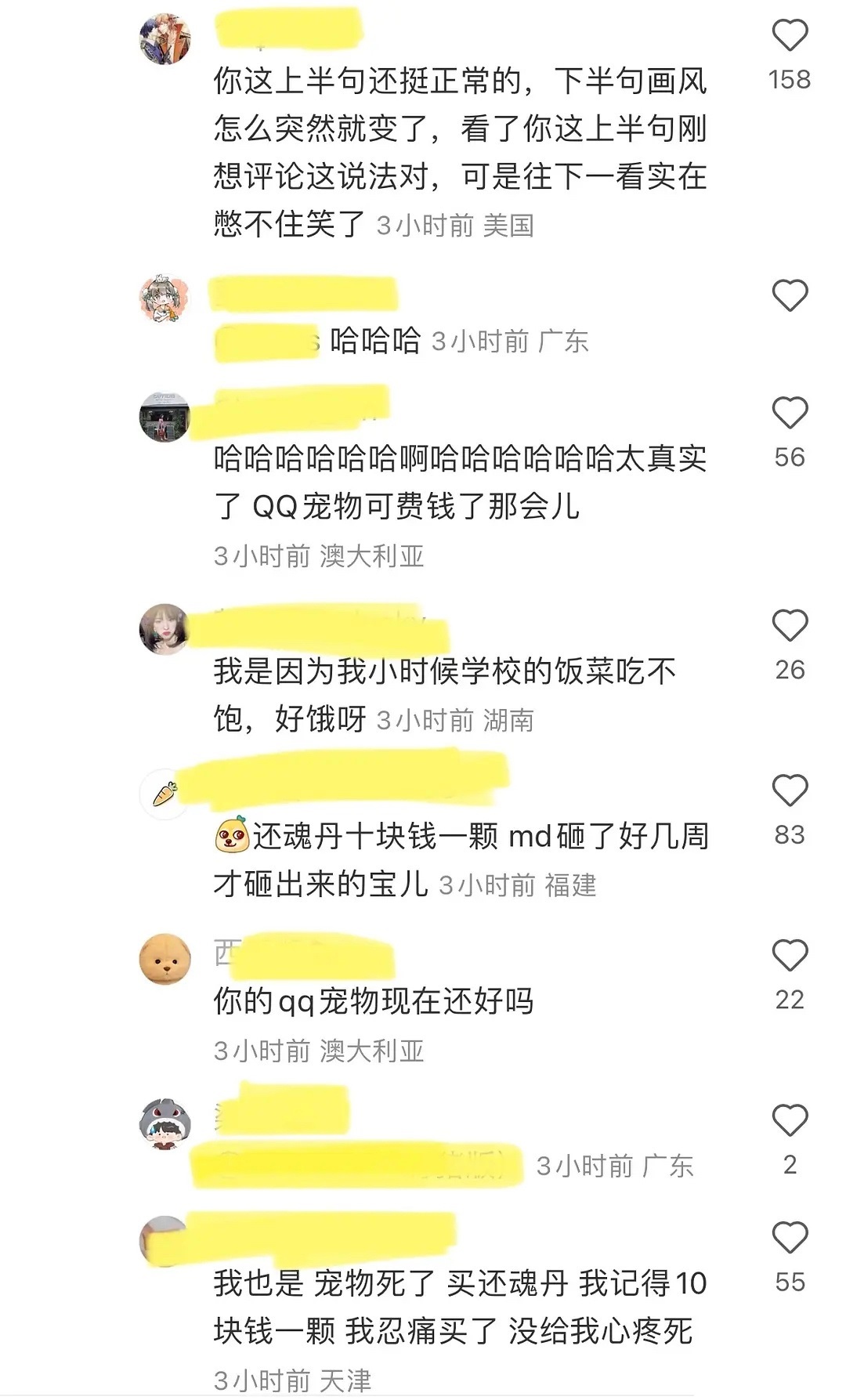
Task: Tap the 还魂丹十块钱一颗 comment text
Action: pyautogui.click(x=461, y=860)
